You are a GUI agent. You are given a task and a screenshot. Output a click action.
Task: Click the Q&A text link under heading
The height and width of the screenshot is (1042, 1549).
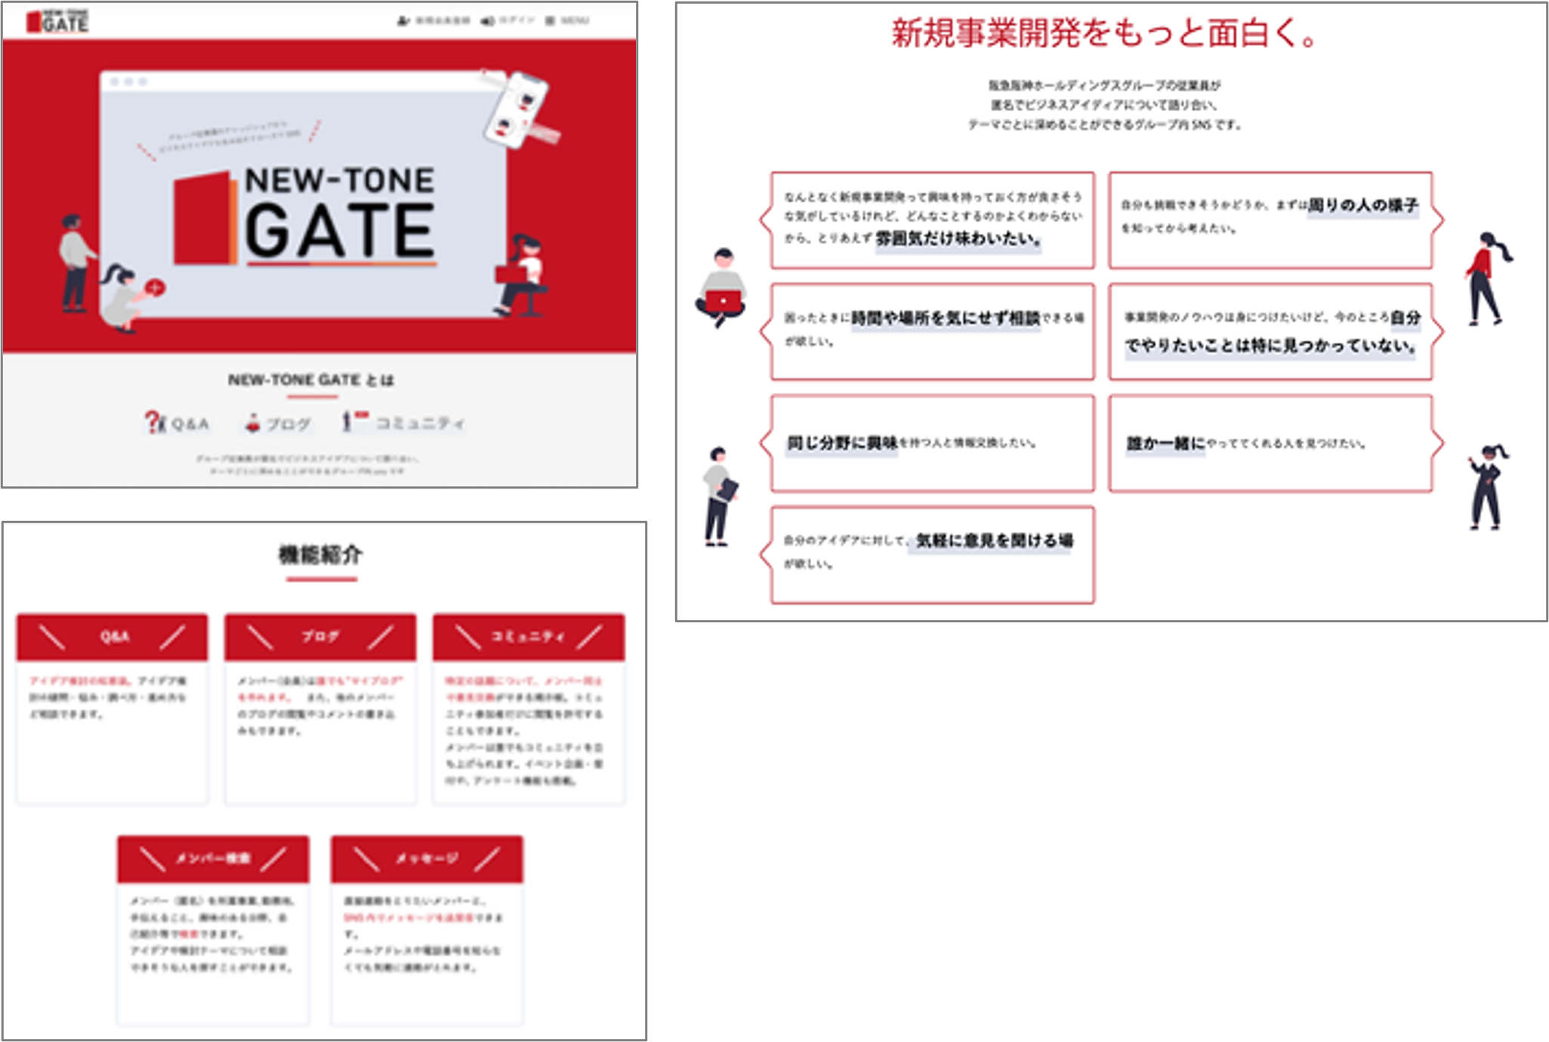tap(190, 424)
